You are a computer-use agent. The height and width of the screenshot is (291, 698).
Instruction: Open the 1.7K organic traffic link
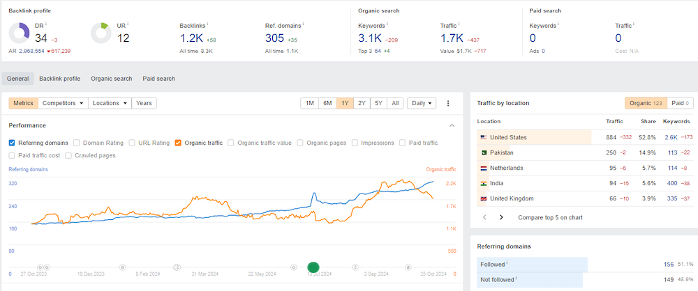(452, 38)
